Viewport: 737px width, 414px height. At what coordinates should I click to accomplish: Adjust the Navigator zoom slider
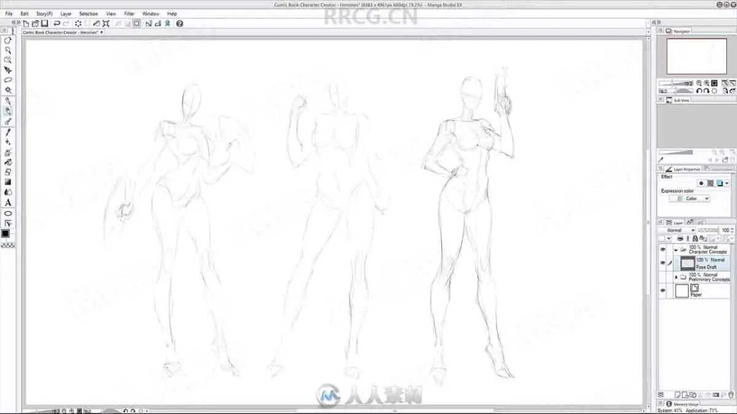coord(676,83)
